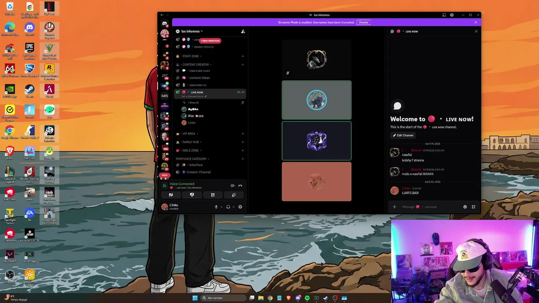Open VALORANT desktop shortcut
Viewport: 539px width, 303px height.
pyautogui.click(x=10, y=256)
